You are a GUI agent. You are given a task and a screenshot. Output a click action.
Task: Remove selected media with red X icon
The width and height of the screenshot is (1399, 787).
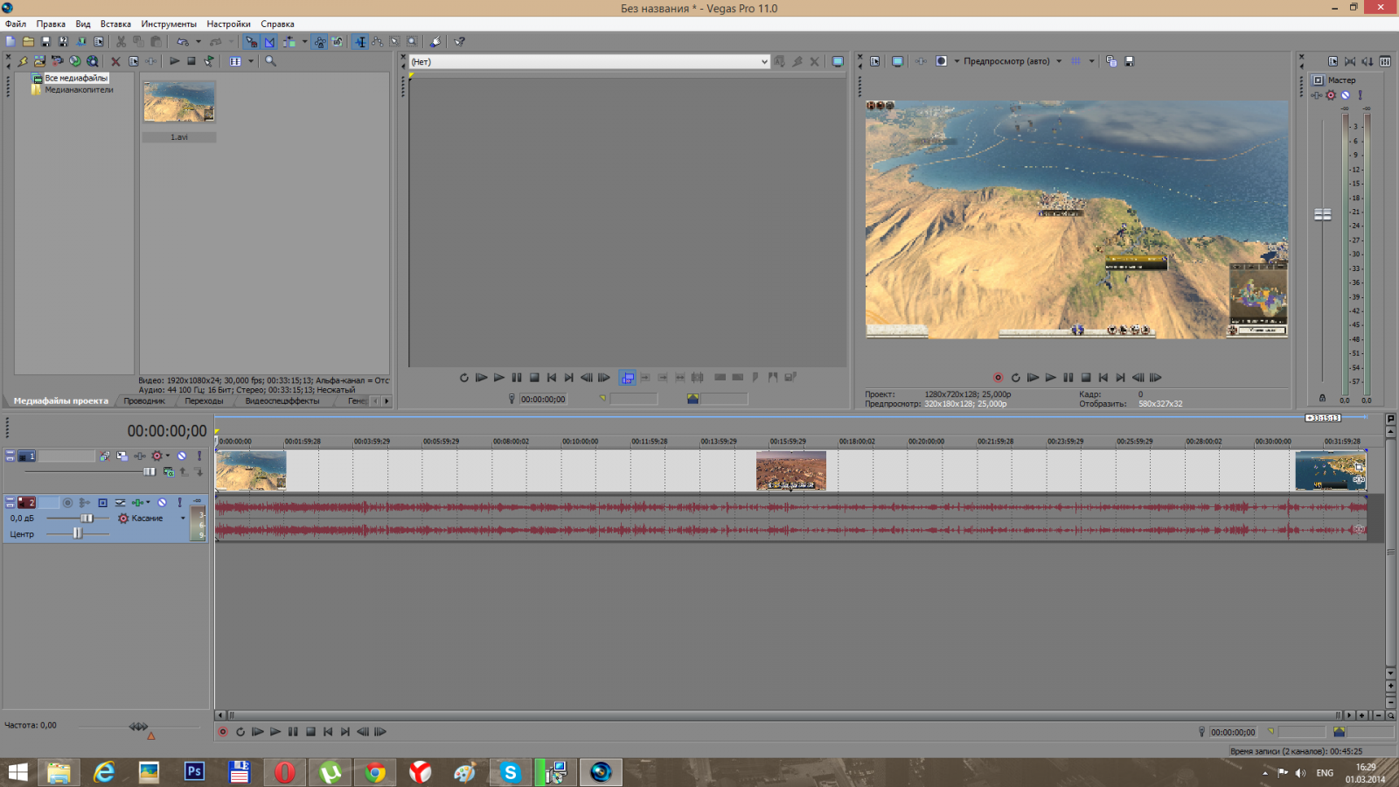[115, 61]
